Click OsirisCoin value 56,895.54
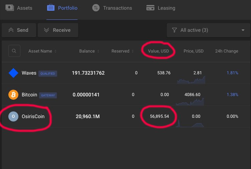This screenshot has height=169, width=251. pyautogui.click(x=159, y=116)
